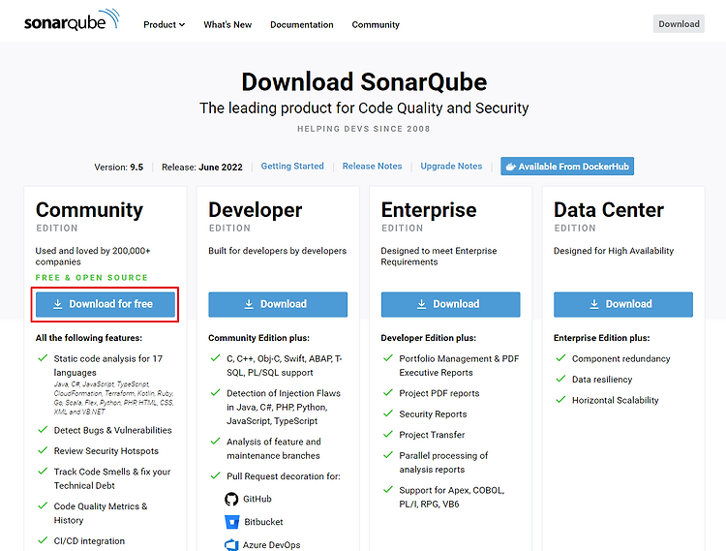Image resolution: width=726 pixels, height=551 pixels.
Task: Open the Upgrade Notes link
Action: (451, 166)
